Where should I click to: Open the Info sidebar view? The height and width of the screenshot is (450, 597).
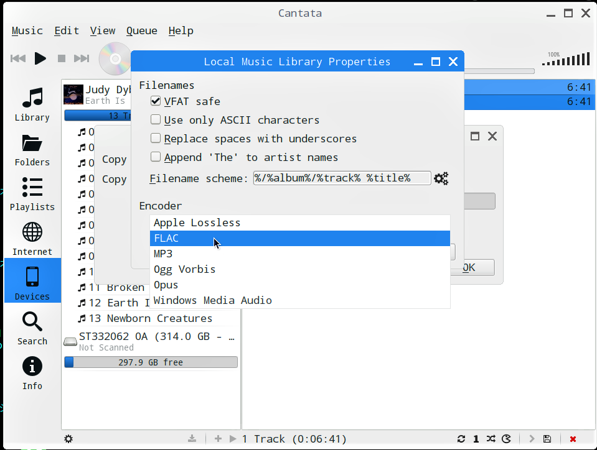(32, 372)
